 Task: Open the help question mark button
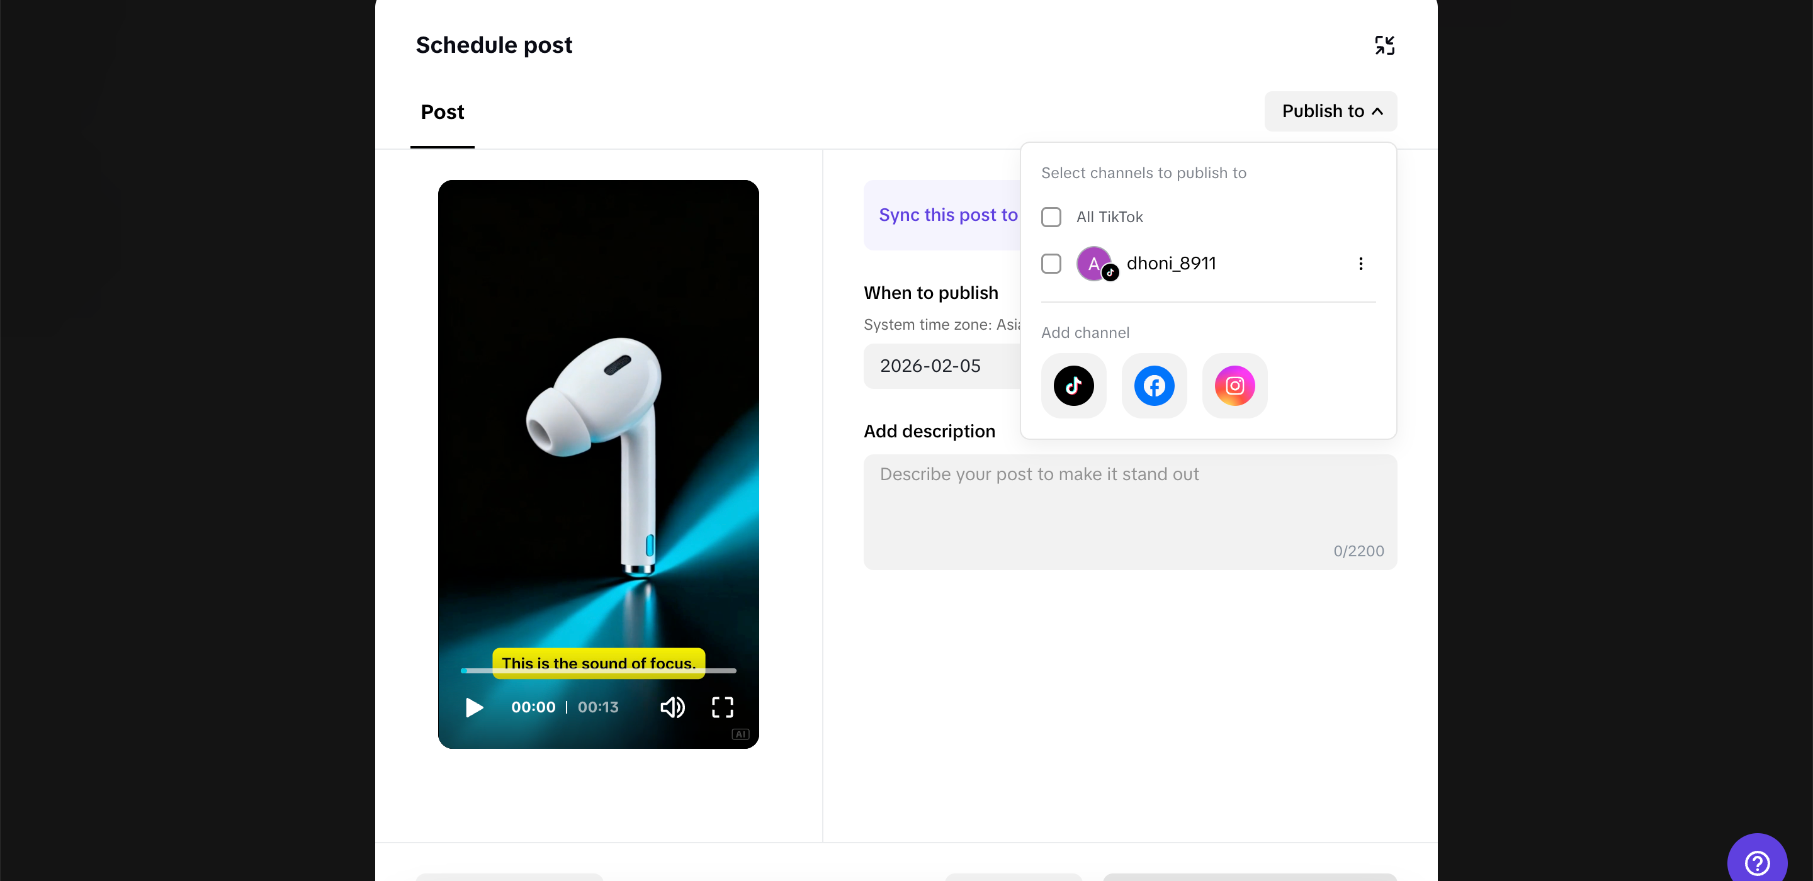coord(1757,861)
